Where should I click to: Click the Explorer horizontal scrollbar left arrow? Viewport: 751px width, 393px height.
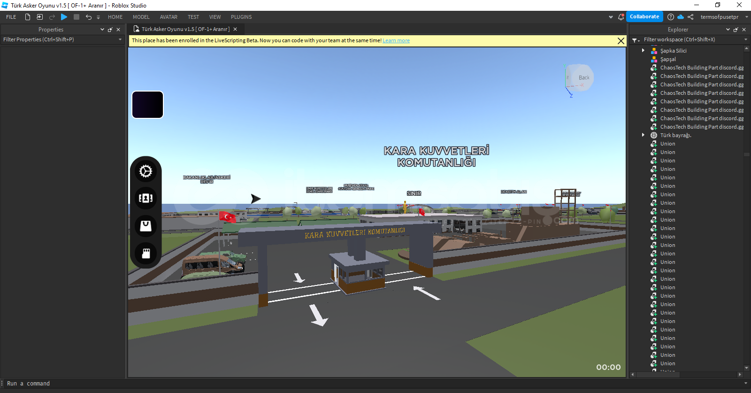pos(633,375)
